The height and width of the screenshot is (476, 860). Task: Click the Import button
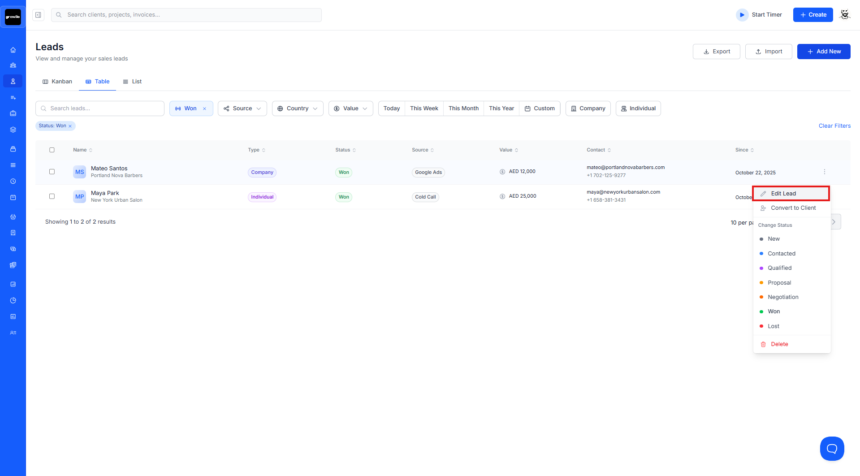coord(769,52)
